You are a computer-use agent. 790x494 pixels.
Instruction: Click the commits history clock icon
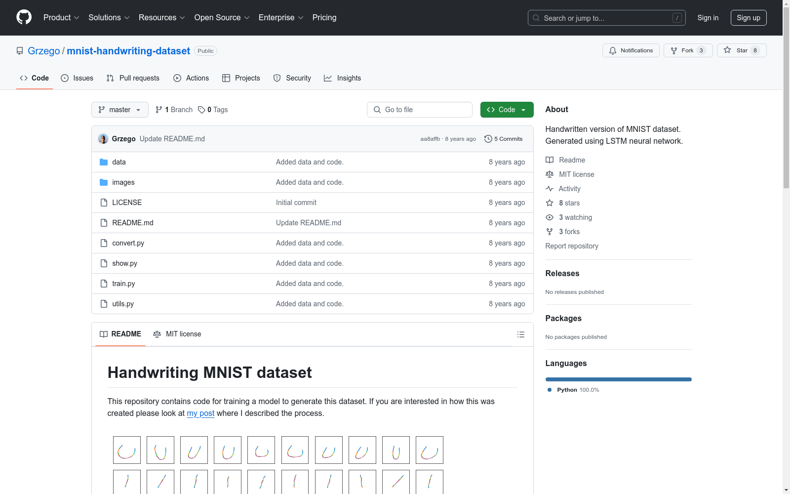tap(488, 139)
